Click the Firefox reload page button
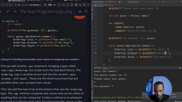182x102 pixels. pyautogui.click(x=6, y=5)
